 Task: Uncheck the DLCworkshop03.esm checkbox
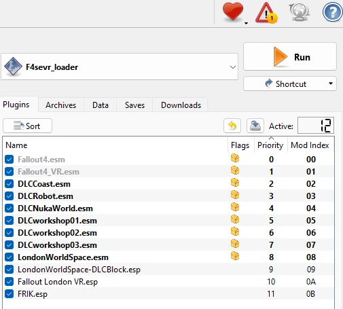click(10, 245)
